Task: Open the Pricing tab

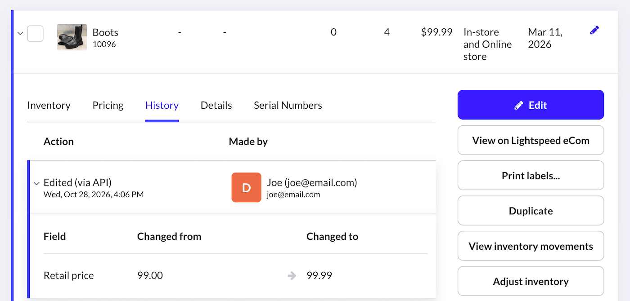Action: pyautogui.click(x=108, y=106)
